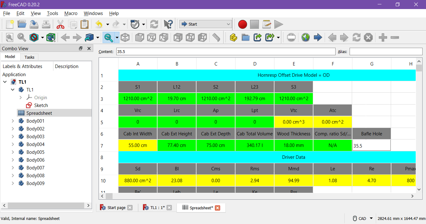Image resolution: width=426 pixels, height=224 pixels.
Task: Open the Macro menu
Action: (x=71, y=13)
